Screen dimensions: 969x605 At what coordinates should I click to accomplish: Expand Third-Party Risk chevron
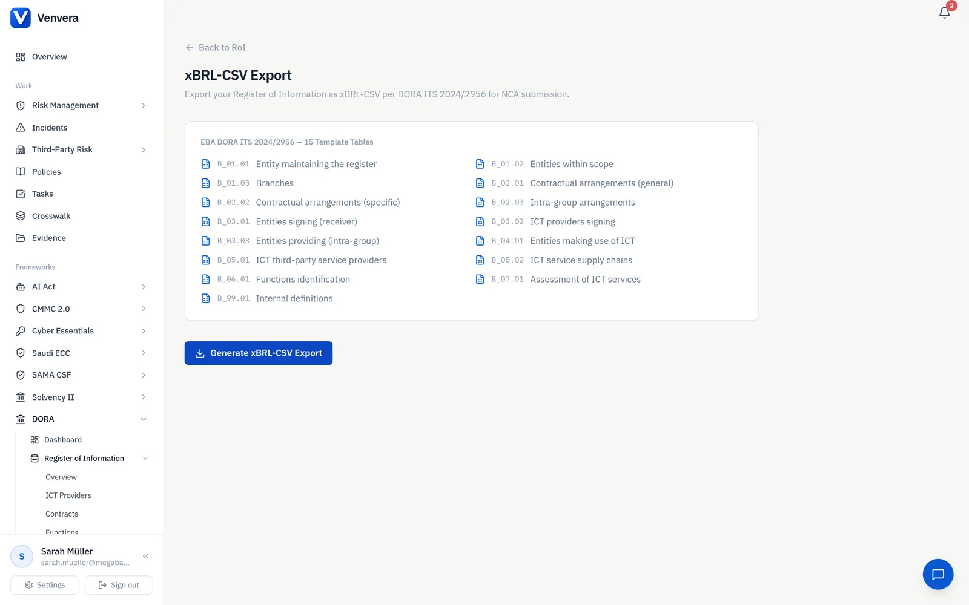pyautogui.click(x=144, y=149)
